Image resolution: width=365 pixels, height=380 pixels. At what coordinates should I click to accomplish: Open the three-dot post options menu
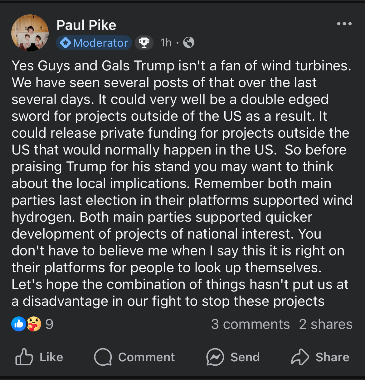point(344,24)
